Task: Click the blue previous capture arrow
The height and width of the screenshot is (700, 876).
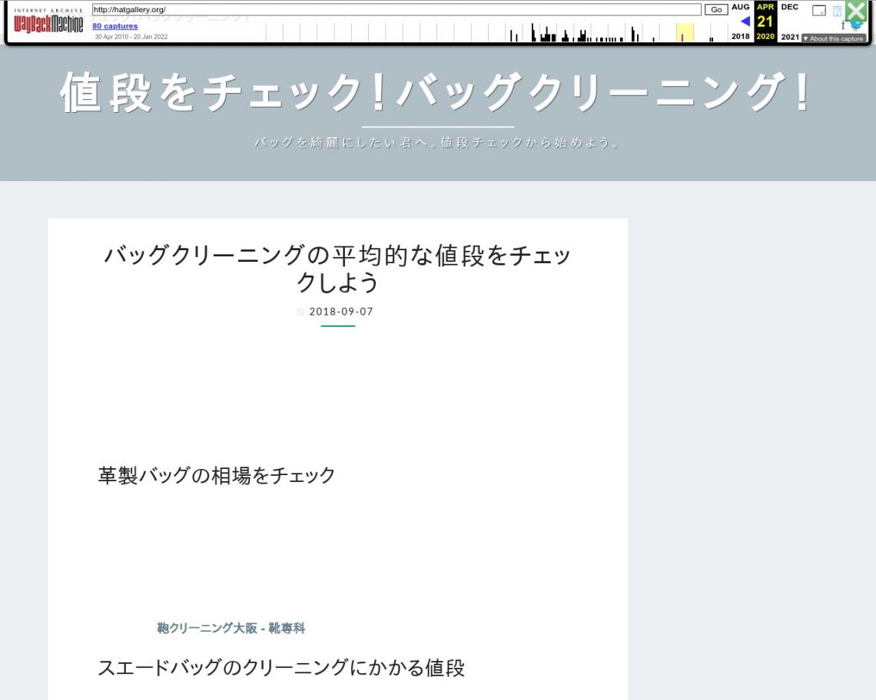Action: (744, 21)
